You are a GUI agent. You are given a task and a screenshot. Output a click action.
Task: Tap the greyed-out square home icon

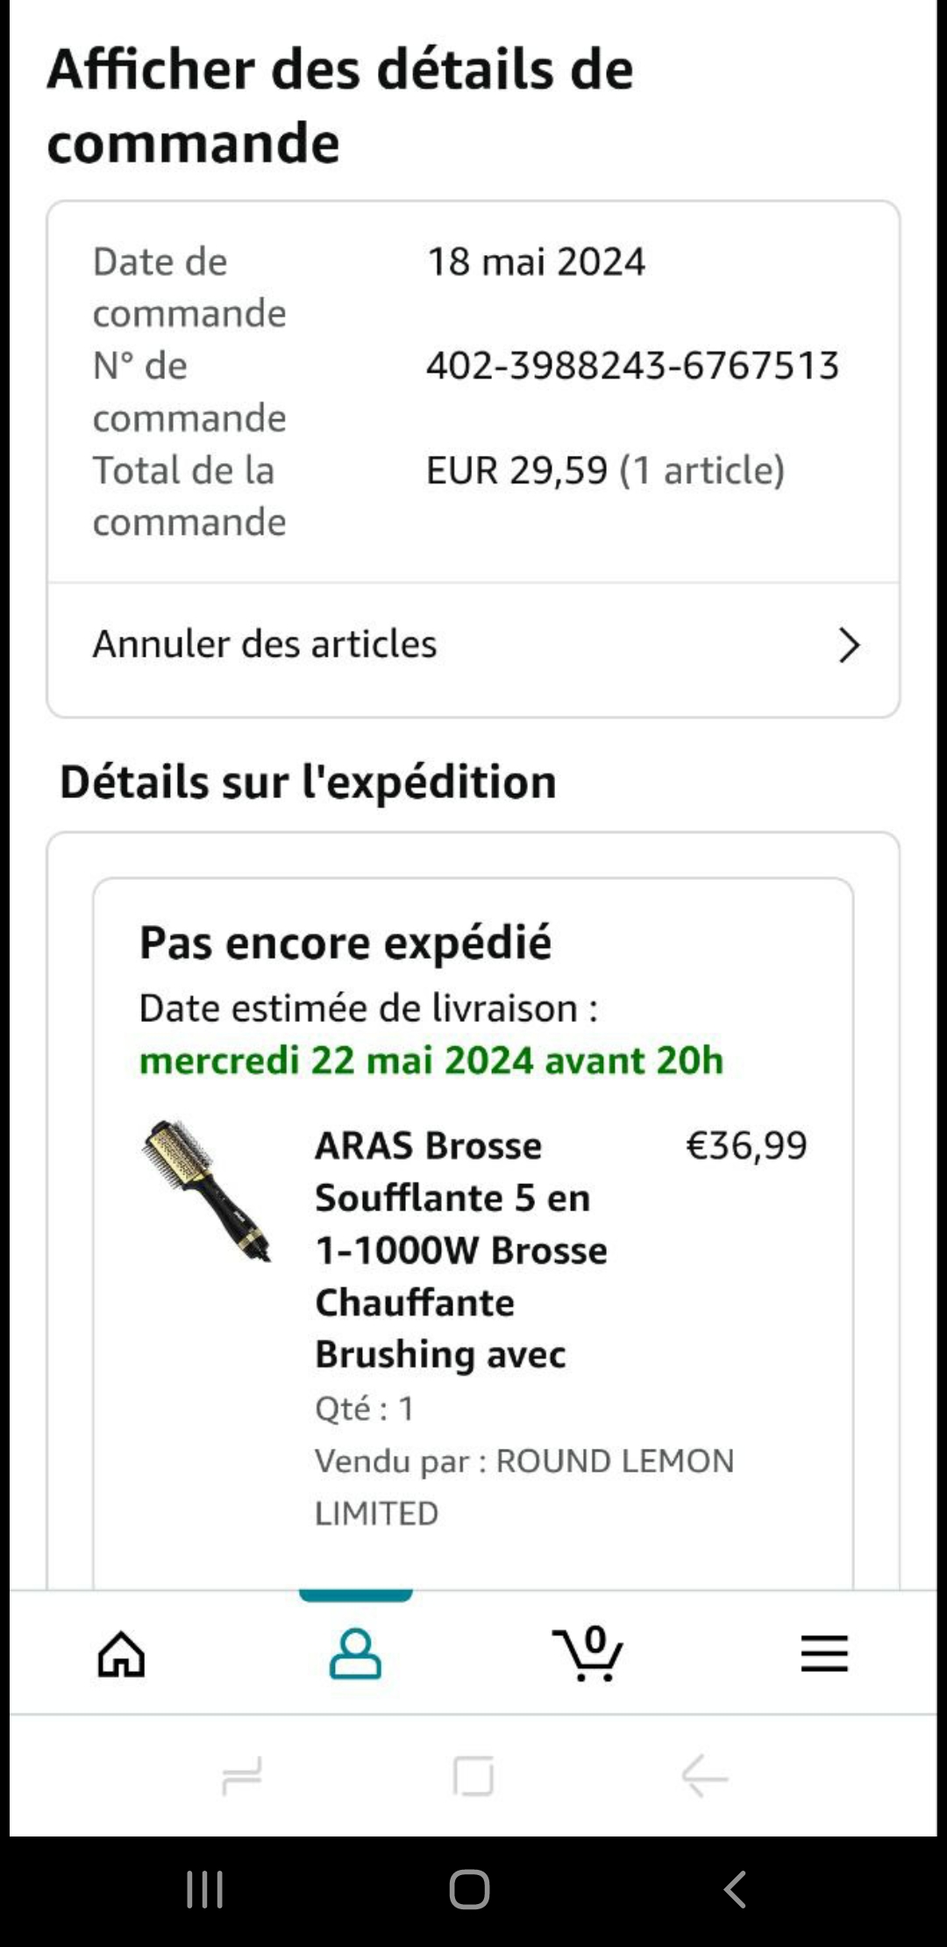tap(473, 1777)
